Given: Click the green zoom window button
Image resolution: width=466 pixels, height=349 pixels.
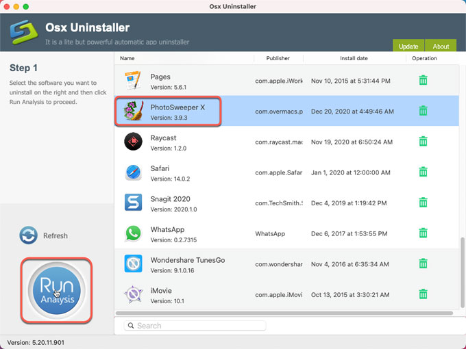Looking at the screenshot, I should pos(26,7).
